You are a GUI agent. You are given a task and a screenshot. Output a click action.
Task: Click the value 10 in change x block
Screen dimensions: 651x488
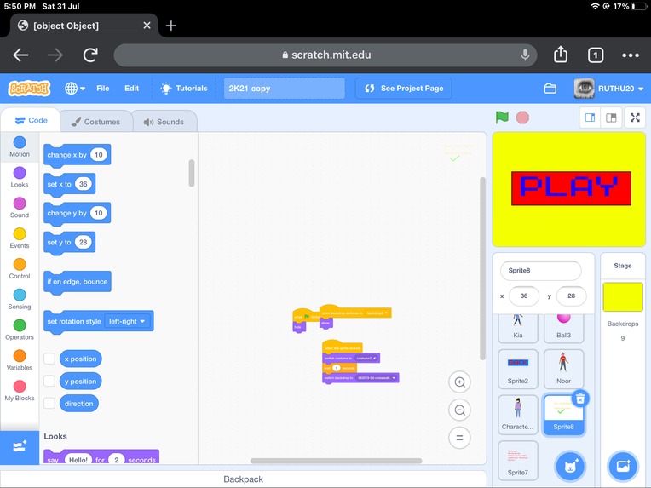(98, 155)
